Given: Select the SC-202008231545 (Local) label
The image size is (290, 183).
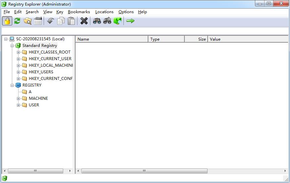Looking at the screenshot, I should click(40, 39).
